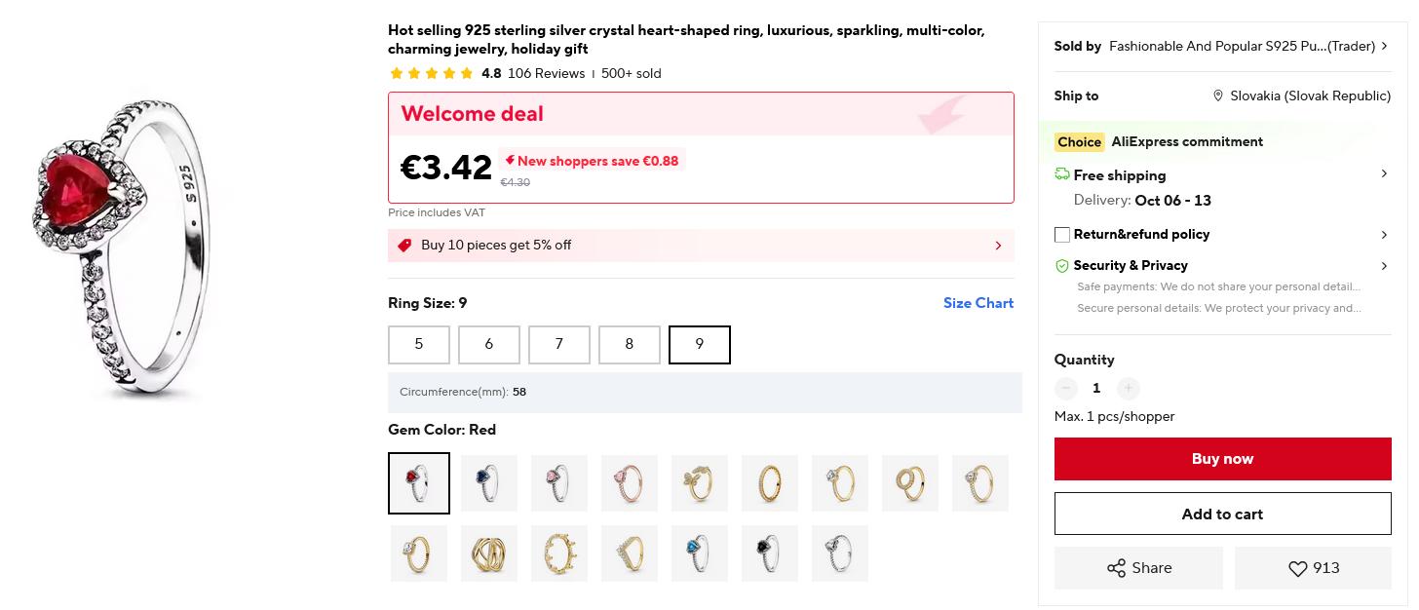Click the location pin next to Slovakia

click(x=1217, y=95)
